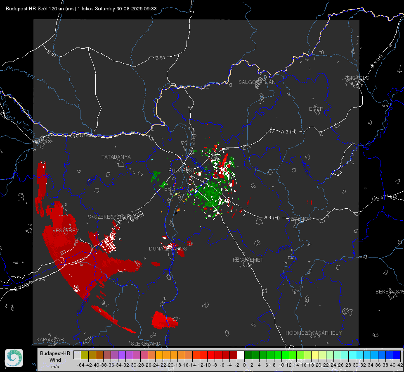Image resolution: width=404 pixels, height=372 pixels.
Task: Click the EGER city label
Action: point(316,109)
